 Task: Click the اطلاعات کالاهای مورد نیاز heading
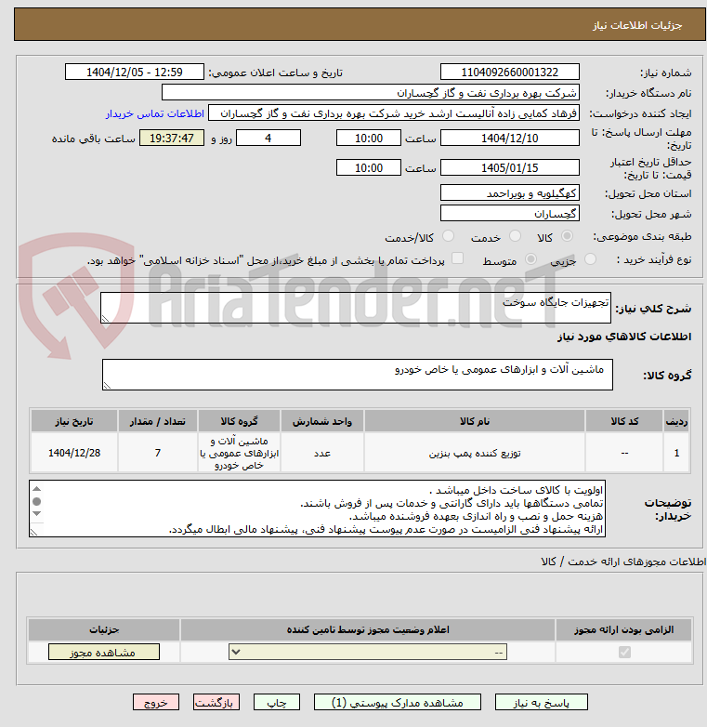tap(624, 337)
